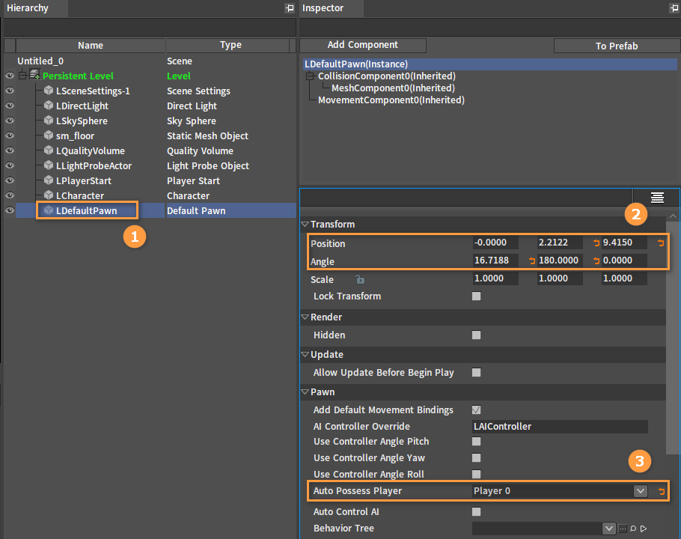The height and width of the screenshot is (539, 681).
Task: Toggle visibility of LCharacter
Action: (x=10, y=195)
